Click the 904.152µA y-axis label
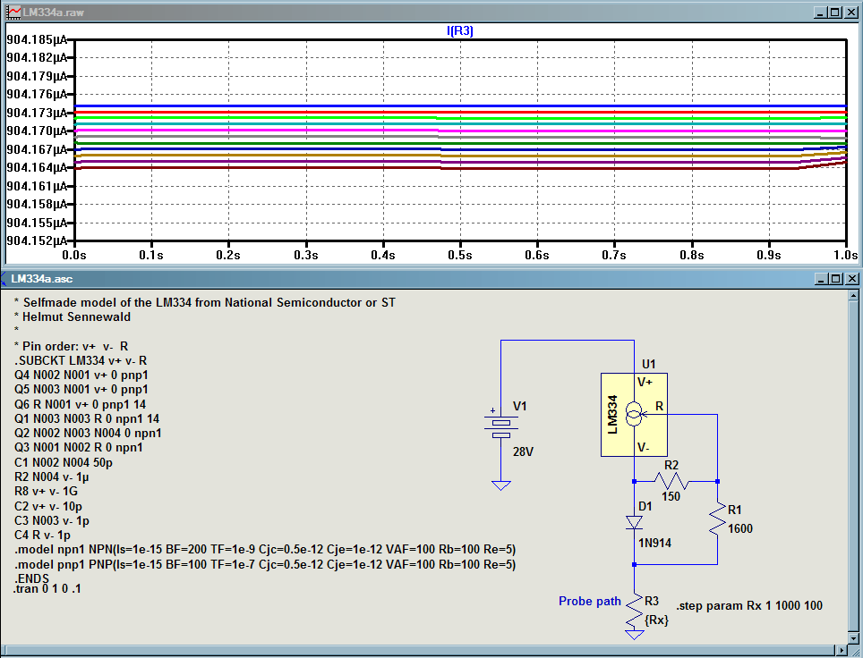 point(37,240)
